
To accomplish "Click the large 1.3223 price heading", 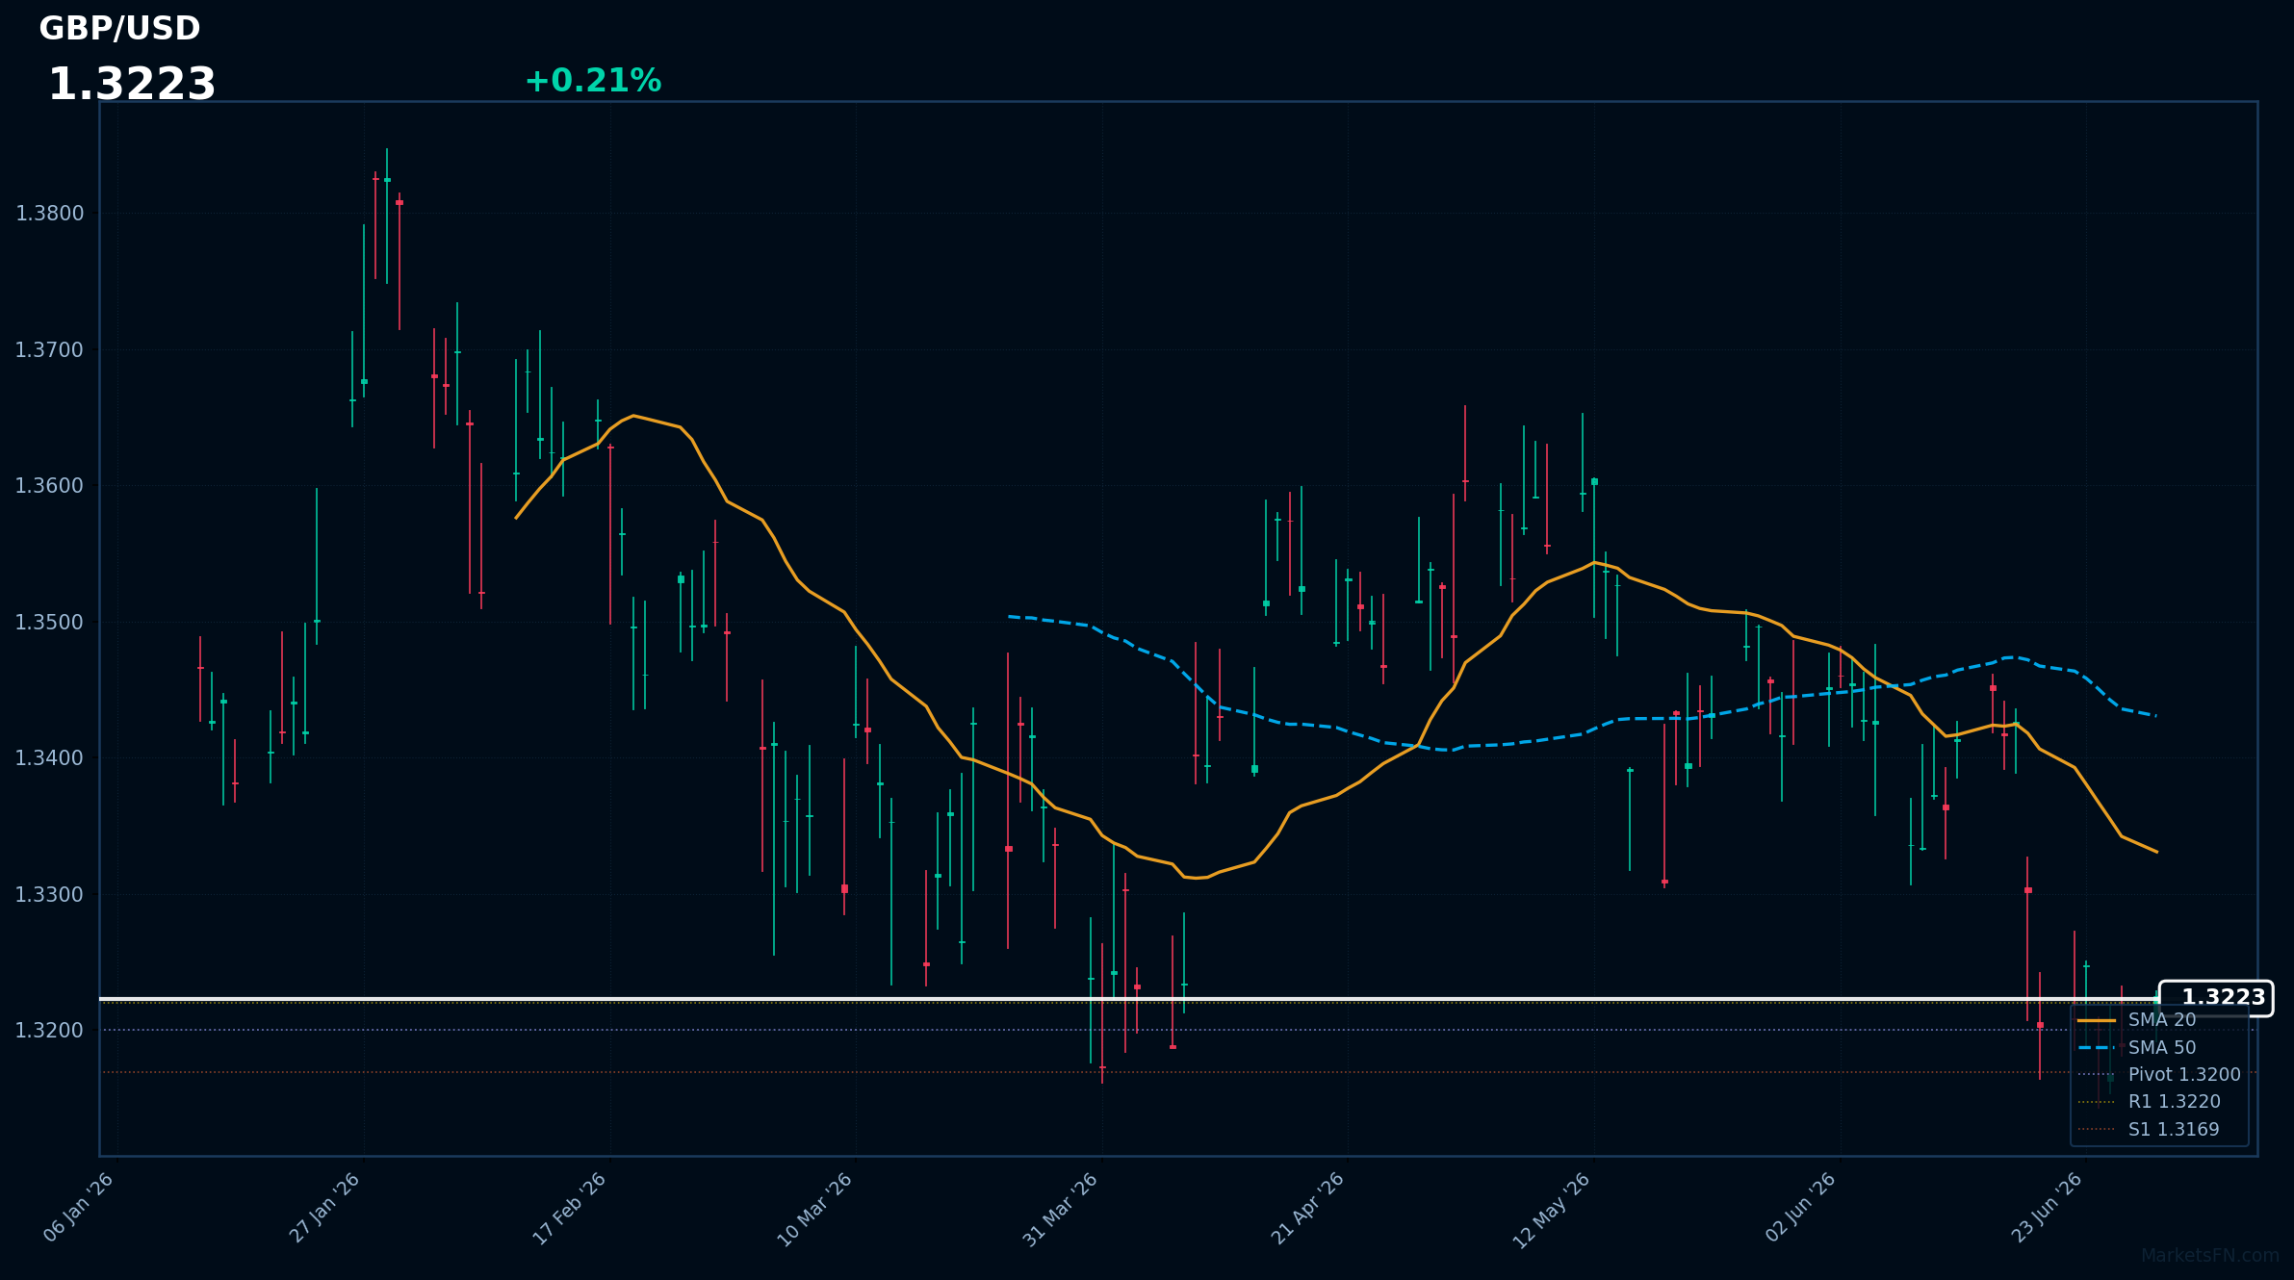I will pos(132,85).
